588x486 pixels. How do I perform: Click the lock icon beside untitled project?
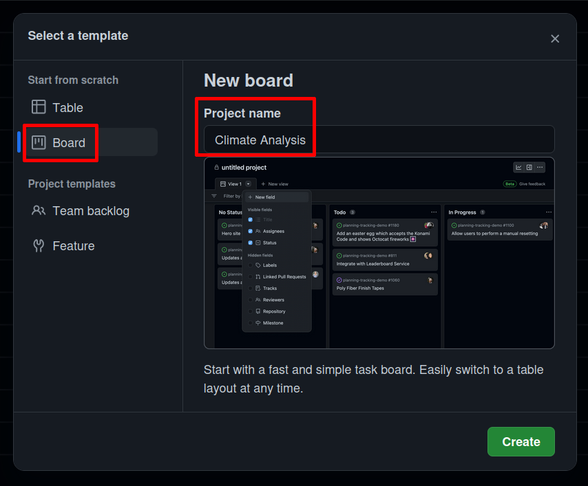(x=216, y=166)
